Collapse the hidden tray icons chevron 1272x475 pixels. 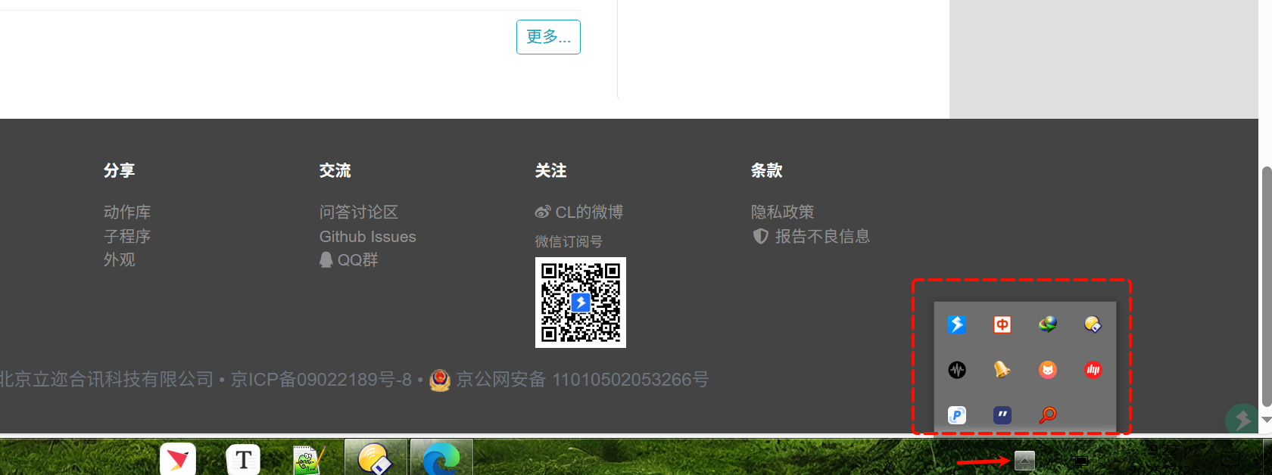coord(1024,460)
